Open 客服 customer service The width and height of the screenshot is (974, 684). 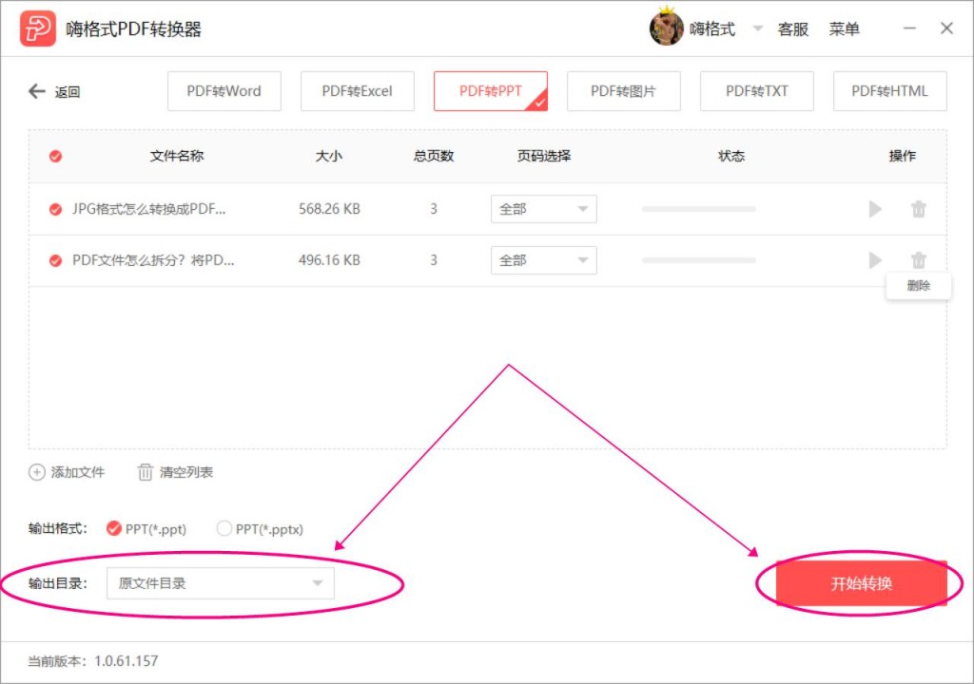pos(793,29)
